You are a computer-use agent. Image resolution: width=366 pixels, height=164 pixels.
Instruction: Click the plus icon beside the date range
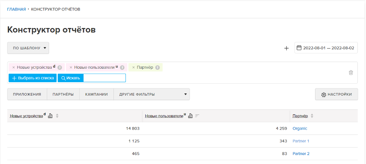pyautogui.click(x=287, y=48)
